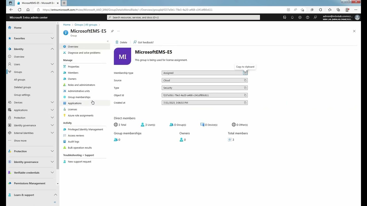Collapse the left navigation sidebar
The image size is (367, 206).
tap(55, 202)
